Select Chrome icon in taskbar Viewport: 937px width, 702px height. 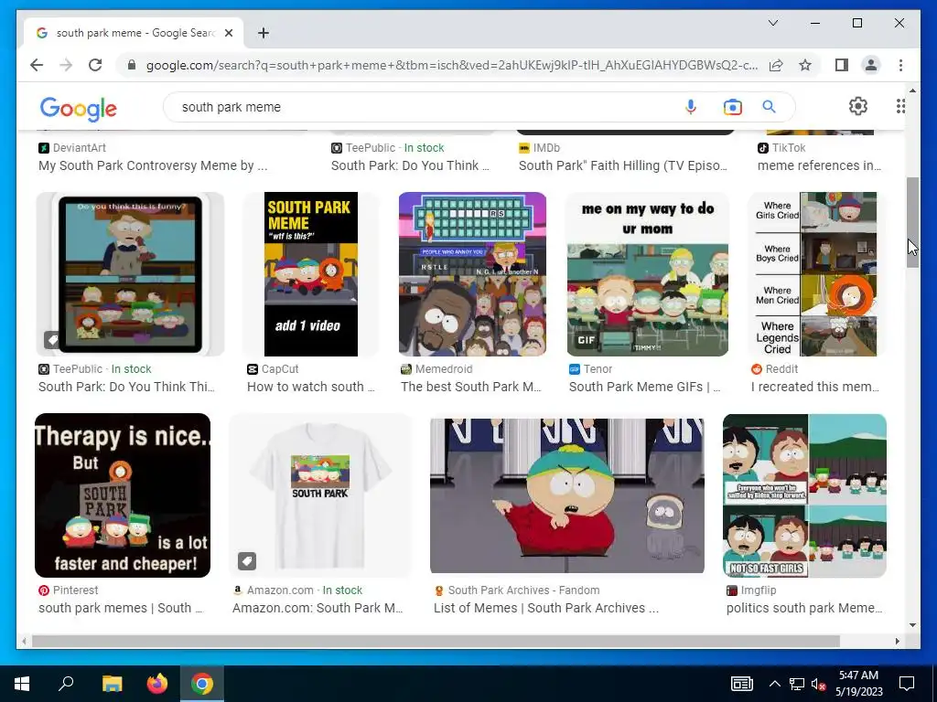(x=202, y=684)
